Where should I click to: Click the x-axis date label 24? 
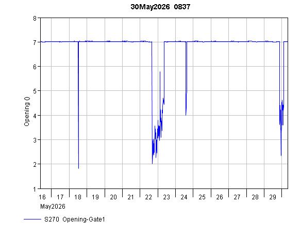[x=184, y=197]
